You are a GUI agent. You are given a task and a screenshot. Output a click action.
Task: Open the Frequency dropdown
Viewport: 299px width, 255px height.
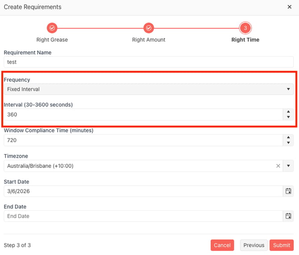point(149,89)
